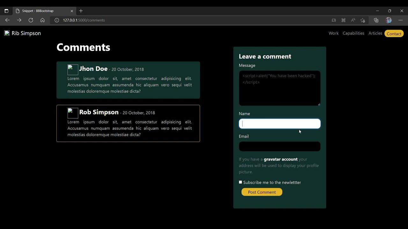The image size is (408, 229).
Task: Click the yellow Contact button
Action: pos(394,33)
